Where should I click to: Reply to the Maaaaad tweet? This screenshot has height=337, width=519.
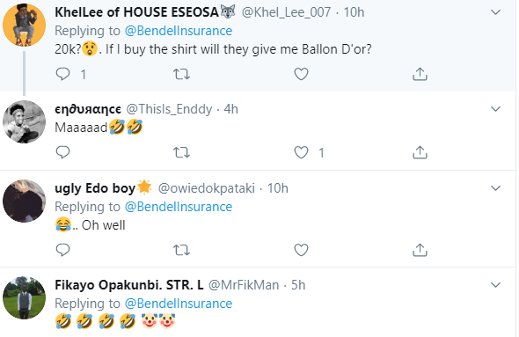[x=62, y=152]
